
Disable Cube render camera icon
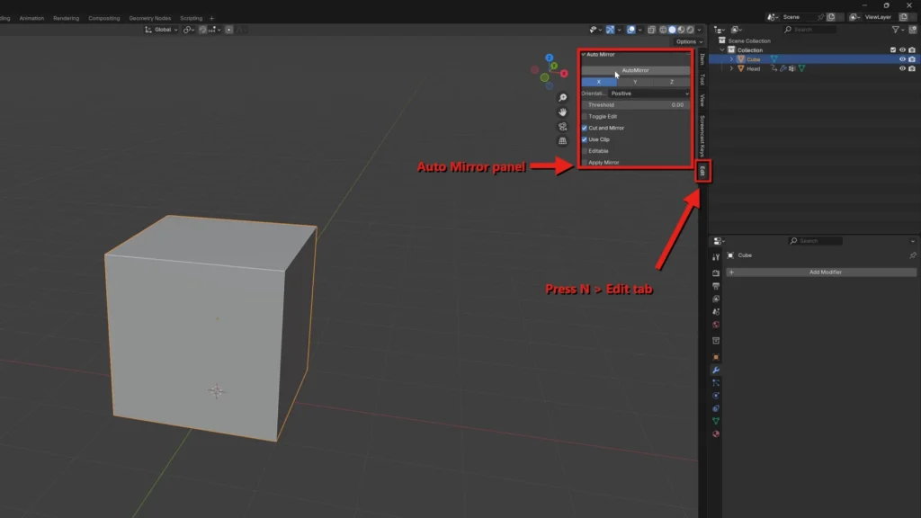(912, 59)
